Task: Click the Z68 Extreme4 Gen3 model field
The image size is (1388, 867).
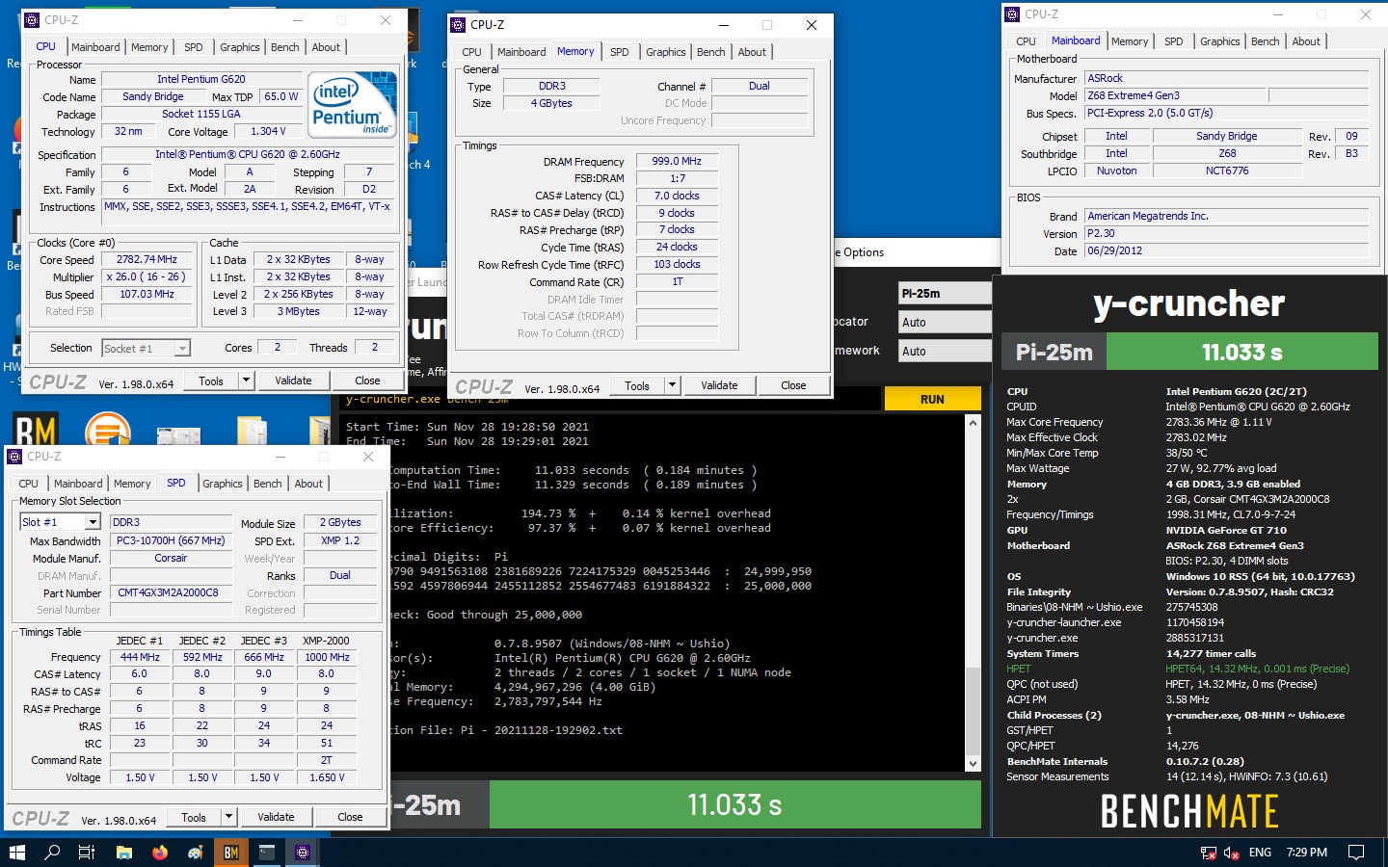Action: [1173, 95]
